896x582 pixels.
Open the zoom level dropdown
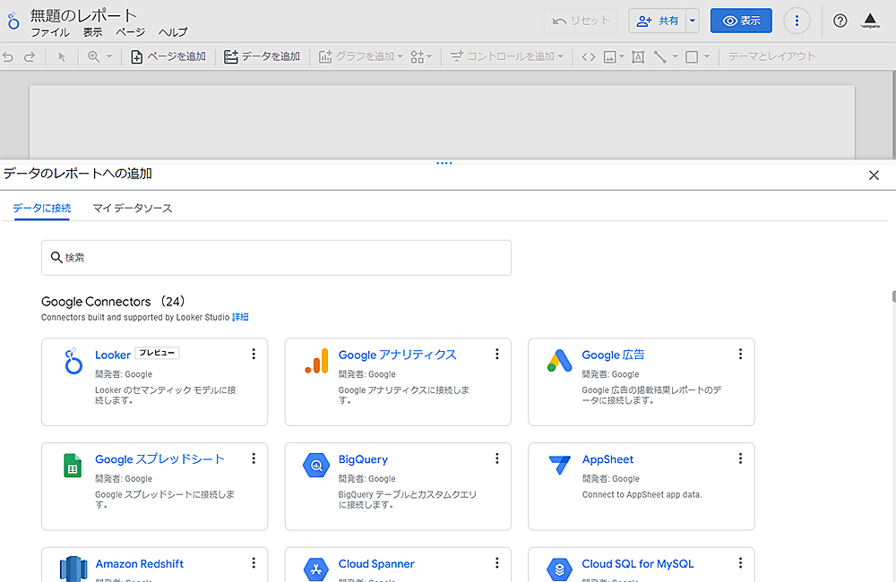pos(99,56)
